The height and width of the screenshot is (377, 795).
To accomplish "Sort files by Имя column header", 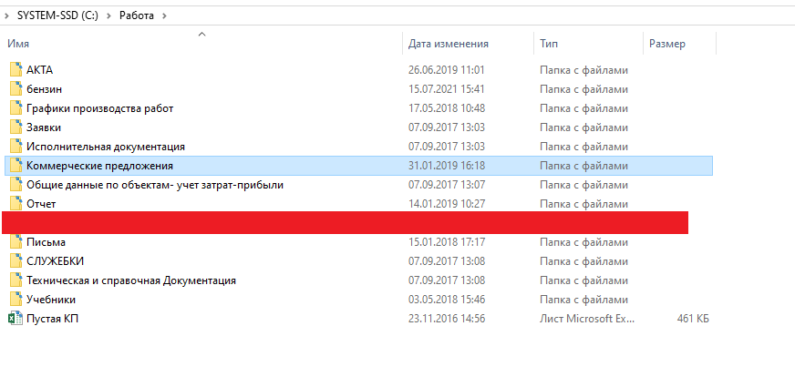I will pos(18,44).
